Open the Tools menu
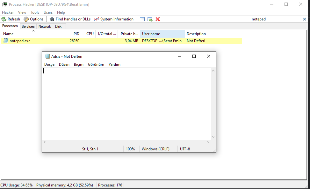The width and height of the screenshot is (310, 189). tap(35, 12)
